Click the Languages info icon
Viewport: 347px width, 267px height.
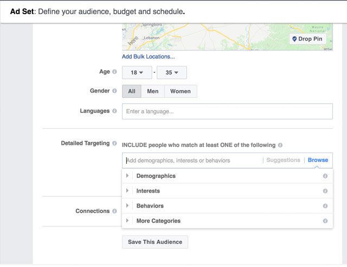coord(114,111)
